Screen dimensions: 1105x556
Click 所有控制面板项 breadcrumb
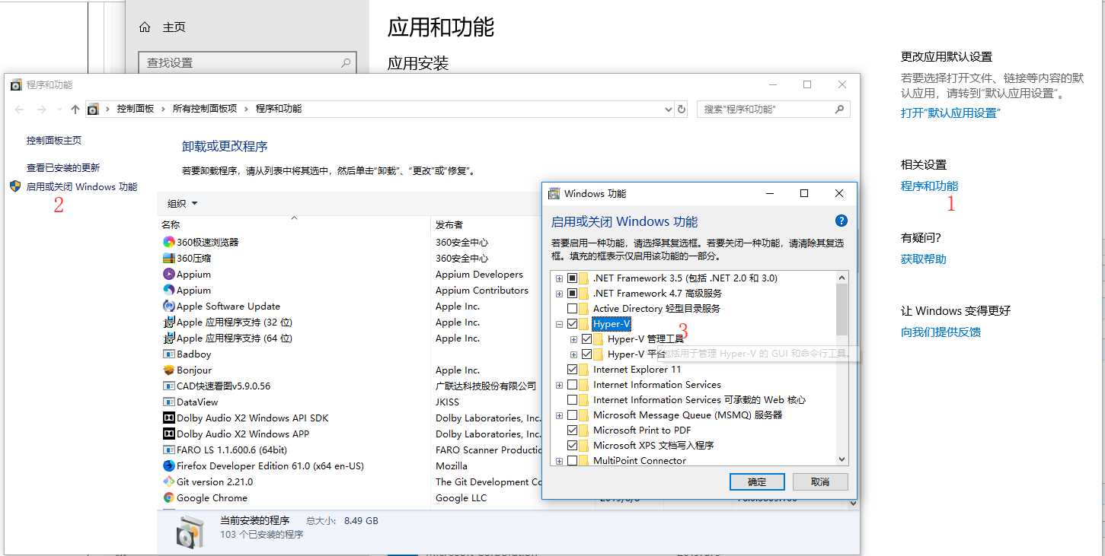click(x=205, y=109)
